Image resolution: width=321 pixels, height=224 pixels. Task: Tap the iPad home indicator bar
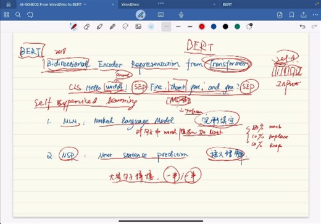click(160, 222)
